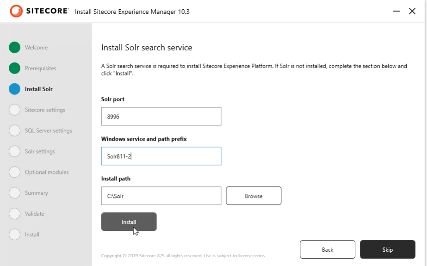Go Back to the previous step
The width and height of the screenshot is (427, 266).
pyautogui.click(x=328, y=250)
